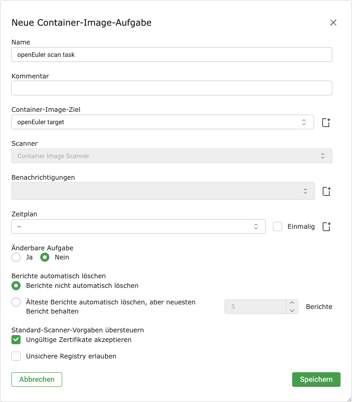The height and width of the screenshot is (402, 352).
Task: Click into the Kommentar text field
Action: click(171, 88)
